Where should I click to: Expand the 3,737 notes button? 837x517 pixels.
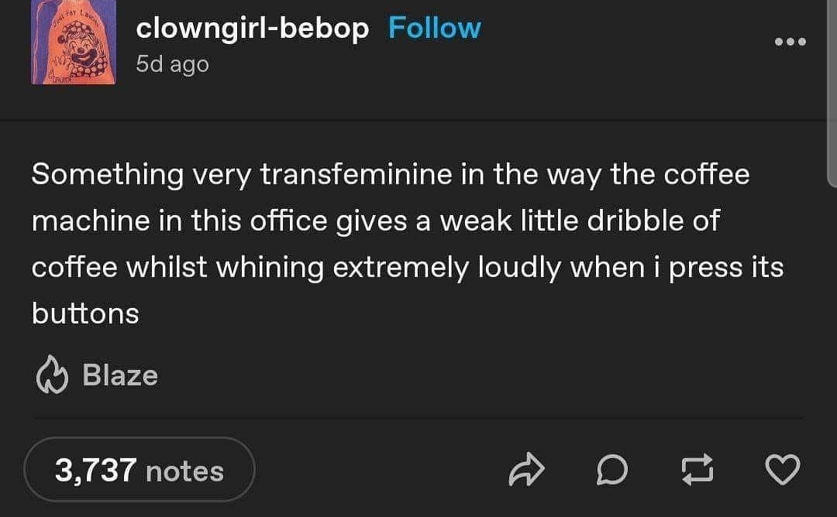[x=139, y=470]
